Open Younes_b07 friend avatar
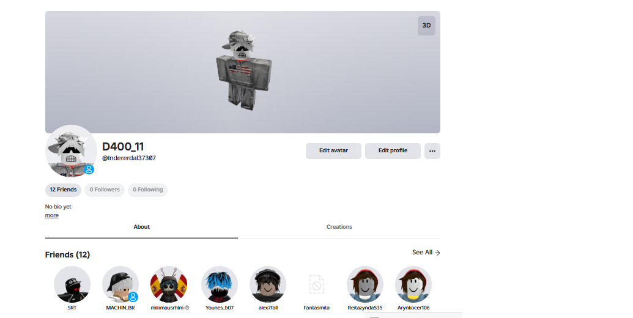Viewport: 633px width, 318px height. click(x=220, y=284)
